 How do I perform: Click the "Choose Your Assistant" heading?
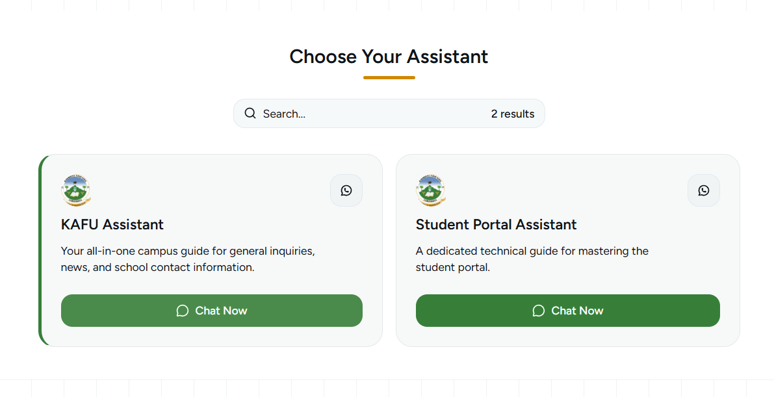point(389,57)
